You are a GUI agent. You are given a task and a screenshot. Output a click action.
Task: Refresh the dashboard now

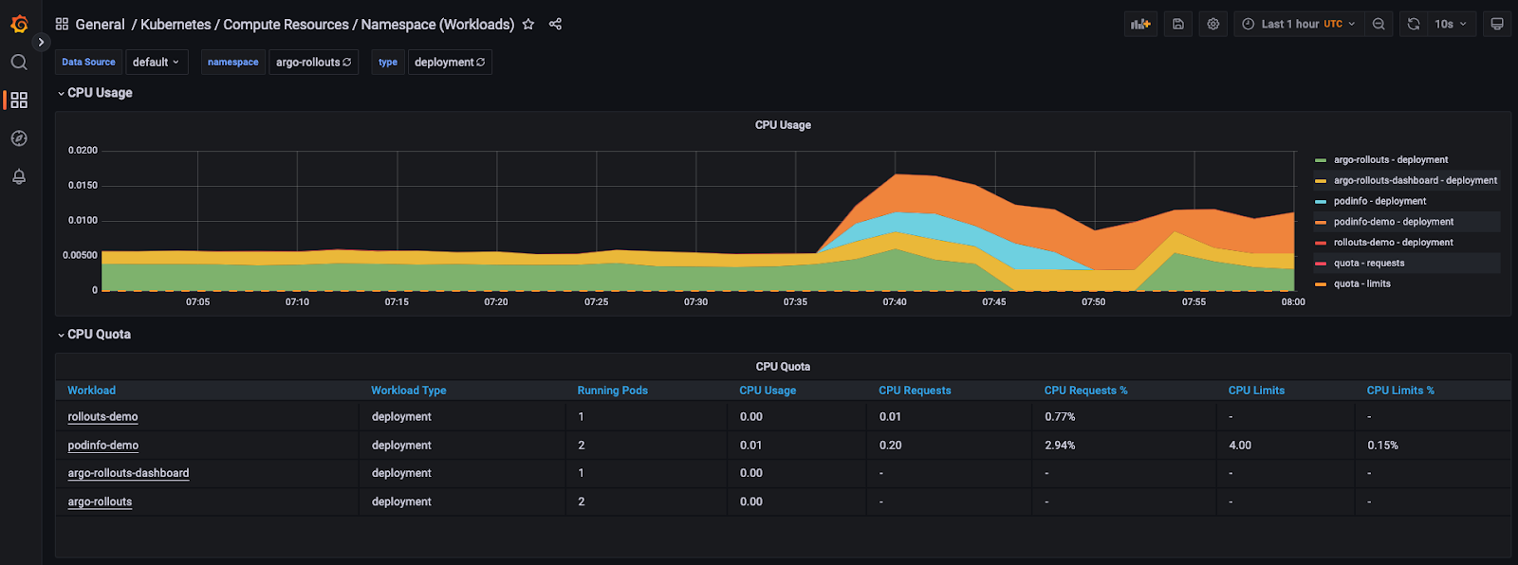[x=1414, y=24]
